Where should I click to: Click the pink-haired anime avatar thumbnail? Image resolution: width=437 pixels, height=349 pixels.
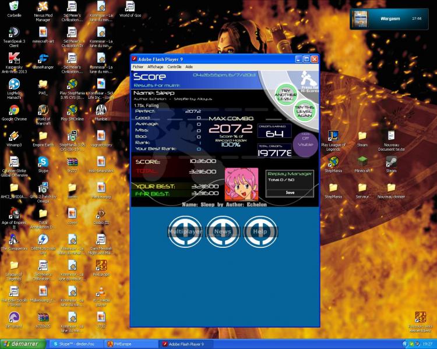click(241, 183)
